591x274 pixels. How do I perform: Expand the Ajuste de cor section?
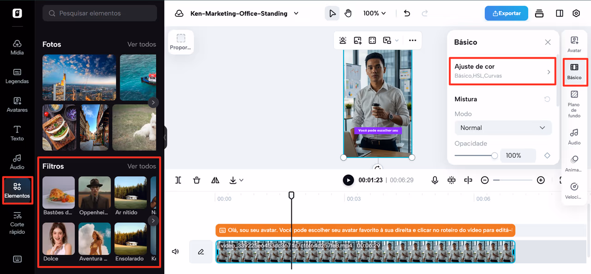[502, 71]
